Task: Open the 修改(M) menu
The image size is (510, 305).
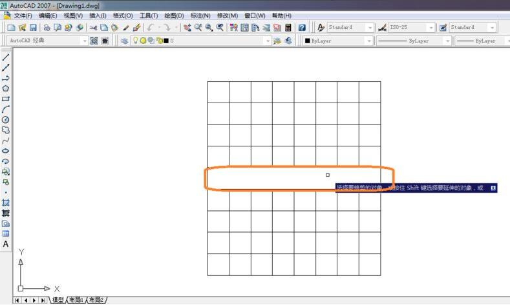Action: pos(227,15)
